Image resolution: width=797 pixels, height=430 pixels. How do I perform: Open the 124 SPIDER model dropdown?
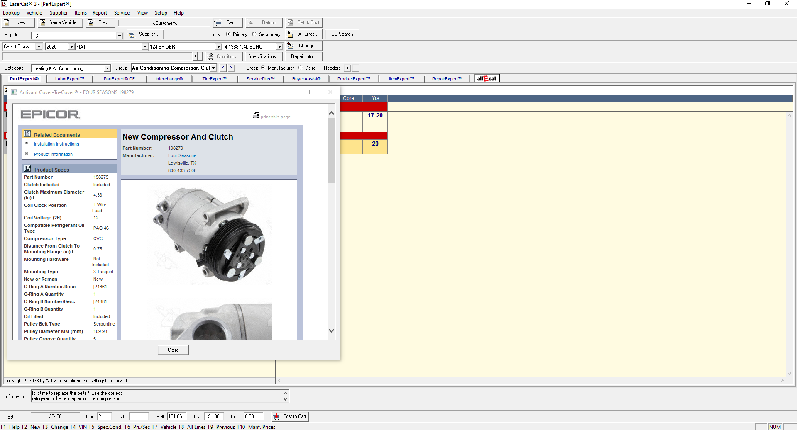coord(218,47)
